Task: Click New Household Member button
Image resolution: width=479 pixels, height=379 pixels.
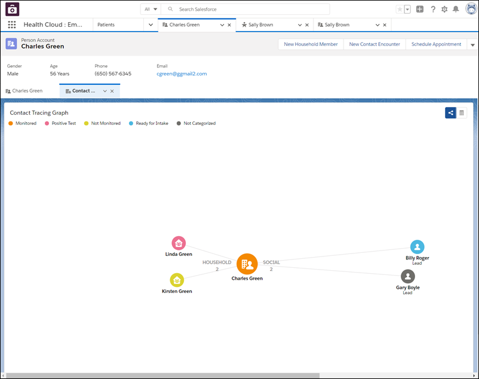Action: tap(311, 44)
